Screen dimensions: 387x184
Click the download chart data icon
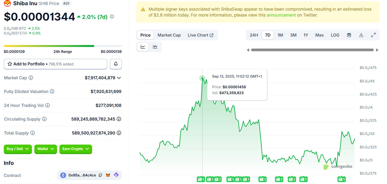[361, 35]
